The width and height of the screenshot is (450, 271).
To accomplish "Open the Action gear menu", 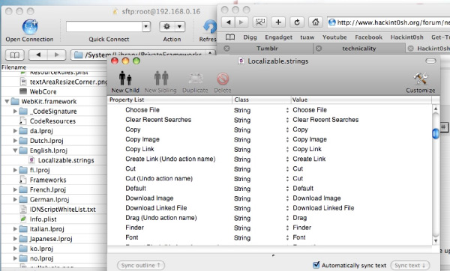I will pos(172,27).
